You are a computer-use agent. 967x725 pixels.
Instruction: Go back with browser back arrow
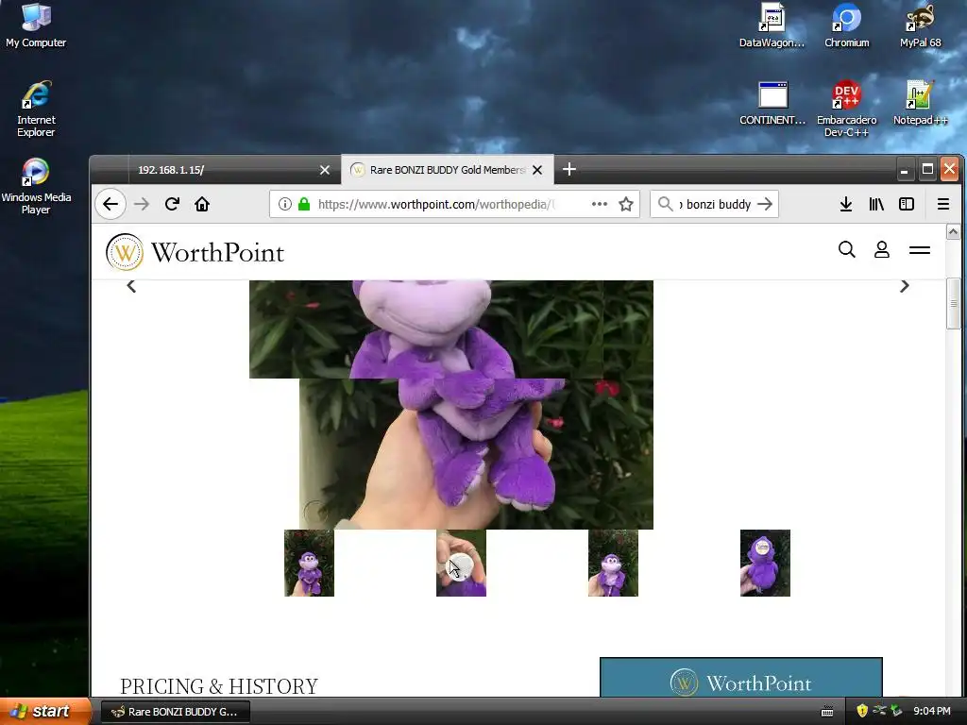coord(110,204)
